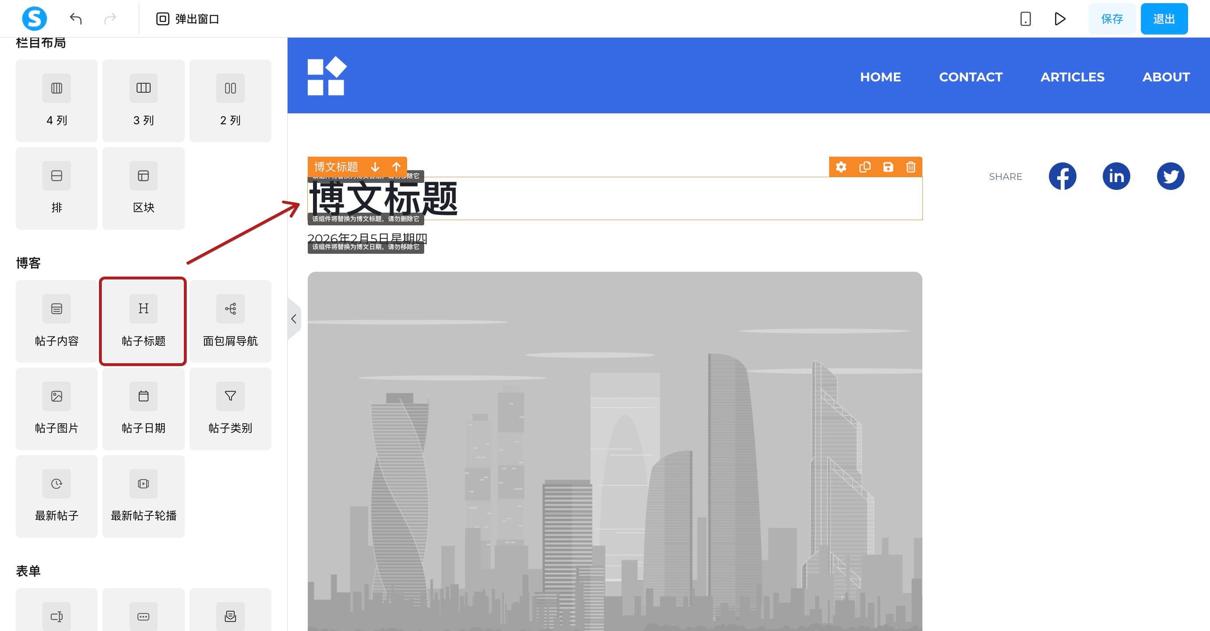Pick the 帖子日期 post date widget
Image resolution: width=1210 pixels, height=631 pixels.
click(x=143, y=408)
